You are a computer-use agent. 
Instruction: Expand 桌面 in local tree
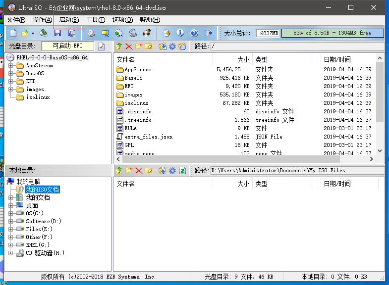[11, 205]
